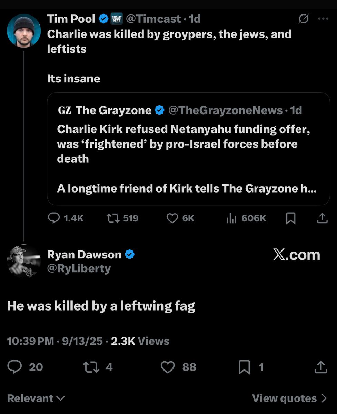Viewport: 337px width, 414px height.
Task: Like Tim Pool's post
Action: [172, 218]
